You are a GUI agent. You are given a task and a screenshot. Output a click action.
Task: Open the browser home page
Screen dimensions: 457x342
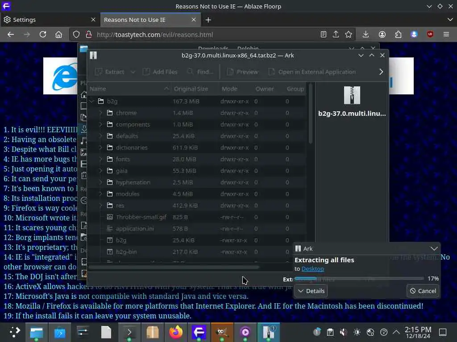pyautogui.click(x=58, y=35)
